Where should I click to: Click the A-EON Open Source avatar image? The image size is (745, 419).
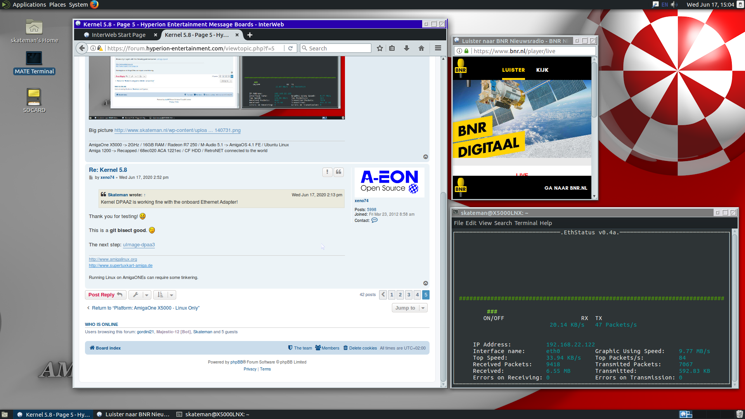[389, 182]
